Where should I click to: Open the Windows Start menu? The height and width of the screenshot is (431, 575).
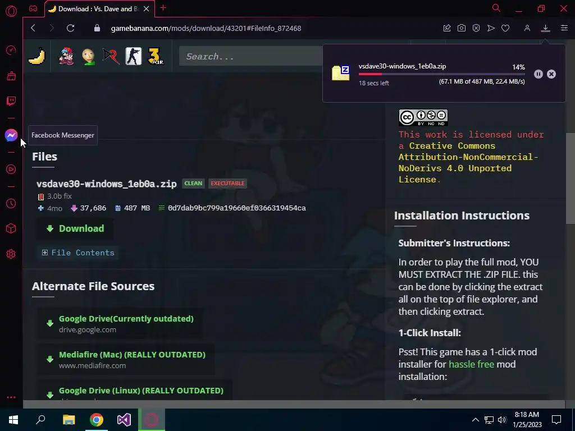(13, 420)
